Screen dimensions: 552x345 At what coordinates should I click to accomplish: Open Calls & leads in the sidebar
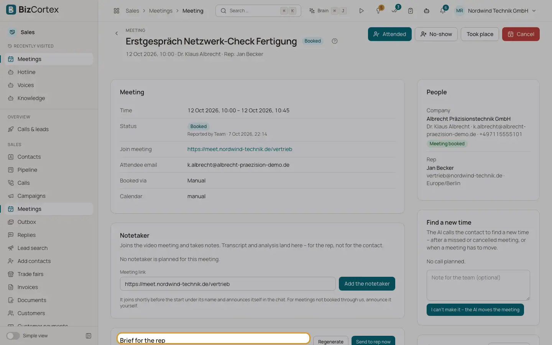(49, 129)
